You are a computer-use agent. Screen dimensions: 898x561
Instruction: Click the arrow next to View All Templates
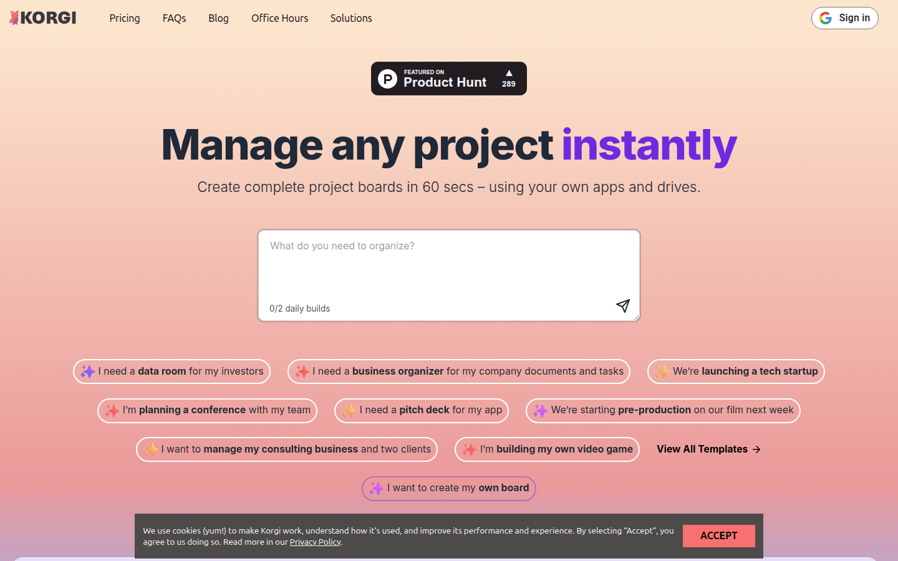click(756, 449)
